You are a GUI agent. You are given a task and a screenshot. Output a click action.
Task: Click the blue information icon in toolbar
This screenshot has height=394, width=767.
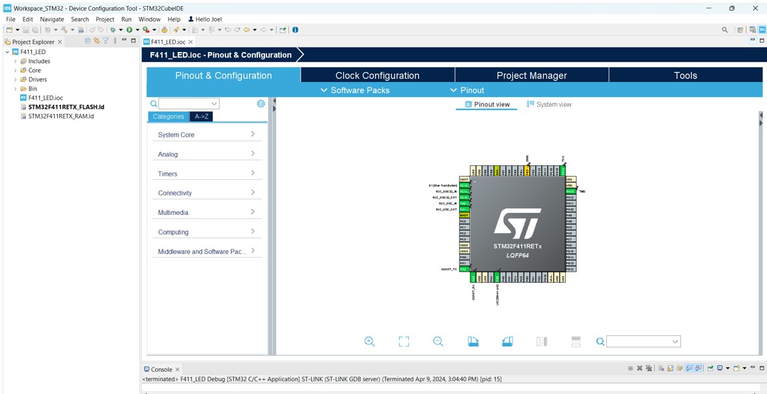coord(295,30)
